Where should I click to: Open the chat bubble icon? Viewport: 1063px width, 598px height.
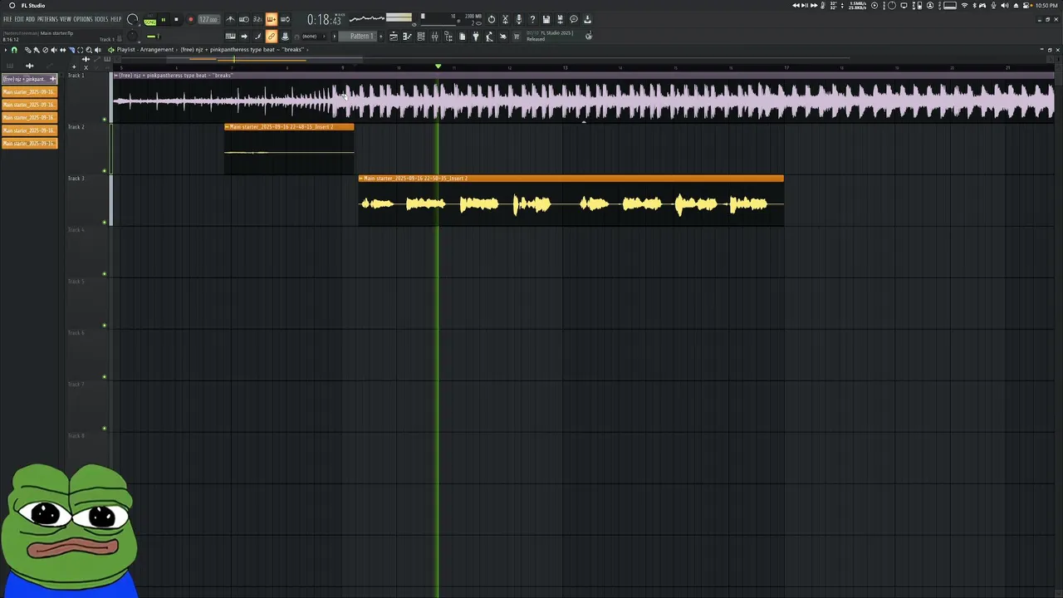574,19
